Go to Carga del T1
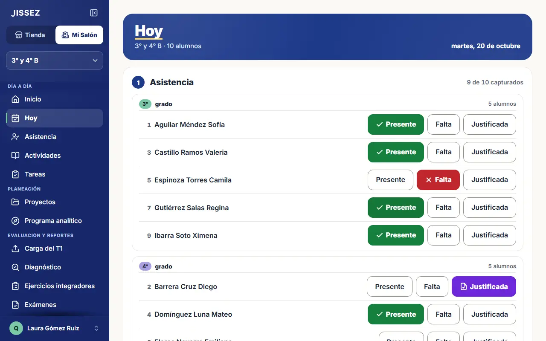 pos(55,249)
